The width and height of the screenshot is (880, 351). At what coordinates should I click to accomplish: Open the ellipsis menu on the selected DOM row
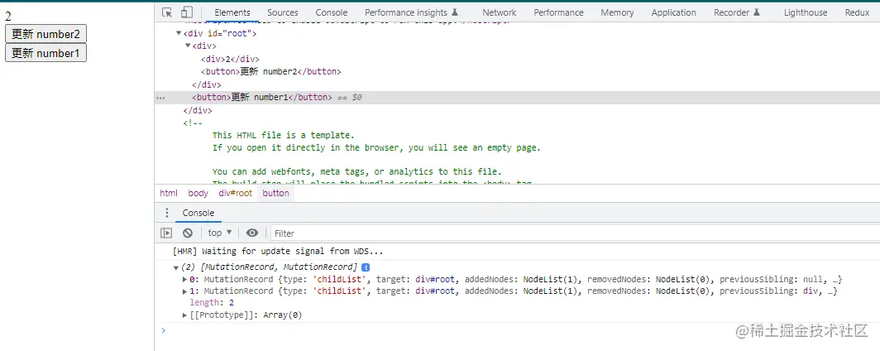click(x=160, y=97)
